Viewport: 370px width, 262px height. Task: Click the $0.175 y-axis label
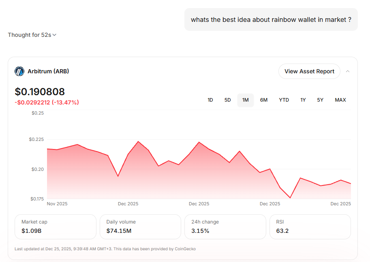click(37, 199)
